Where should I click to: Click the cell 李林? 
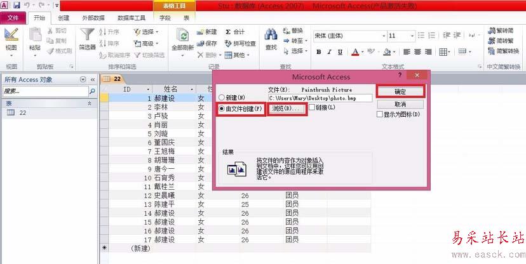175,107
